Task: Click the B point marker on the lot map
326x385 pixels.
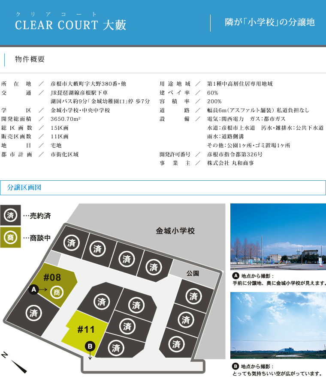Action: click(90, 346)
